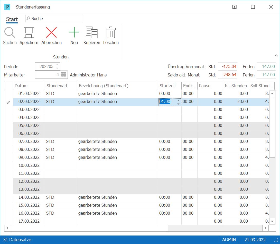Click the Endzeit 00:00 cell in row 16.03.2022
This screenshot has height=244, width=280.
point(190,213)
